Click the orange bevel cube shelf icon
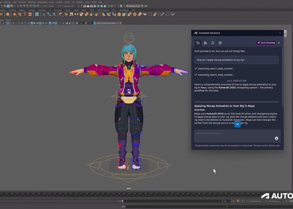 119,14
